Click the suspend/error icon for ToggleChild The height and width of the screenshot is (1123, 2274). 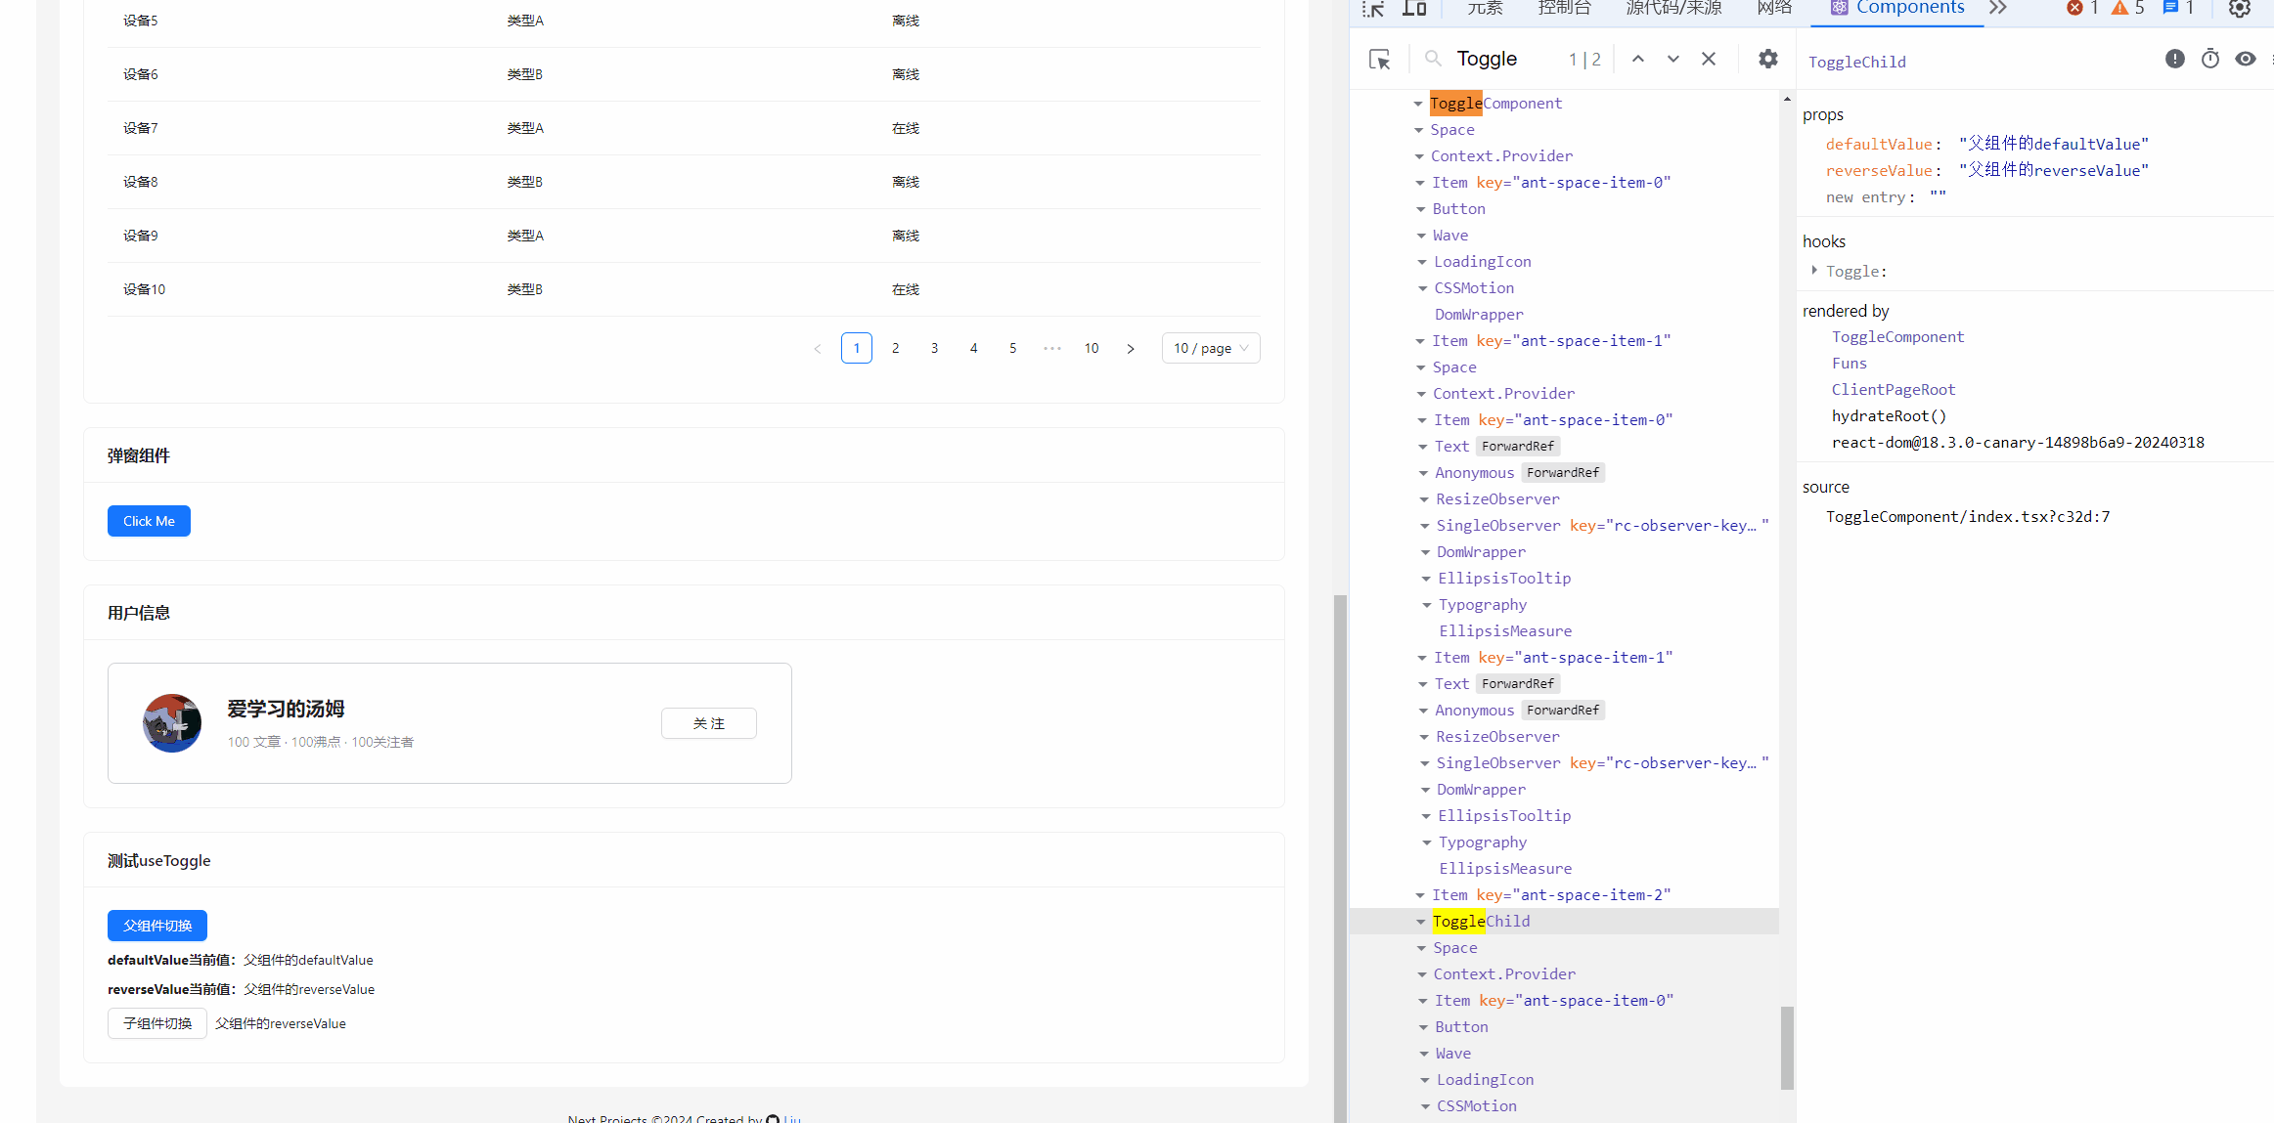(2174, 59)
